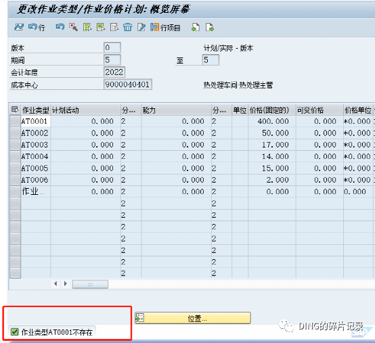Viewport: 375px width, 343px height.
Task: Click the 期间 from-period field
Action: [x=112, y=60]
